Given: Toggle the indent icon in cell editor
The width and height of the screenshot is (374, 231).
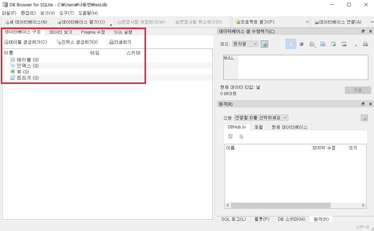Looking at the screenshot, I should (301, 44).
